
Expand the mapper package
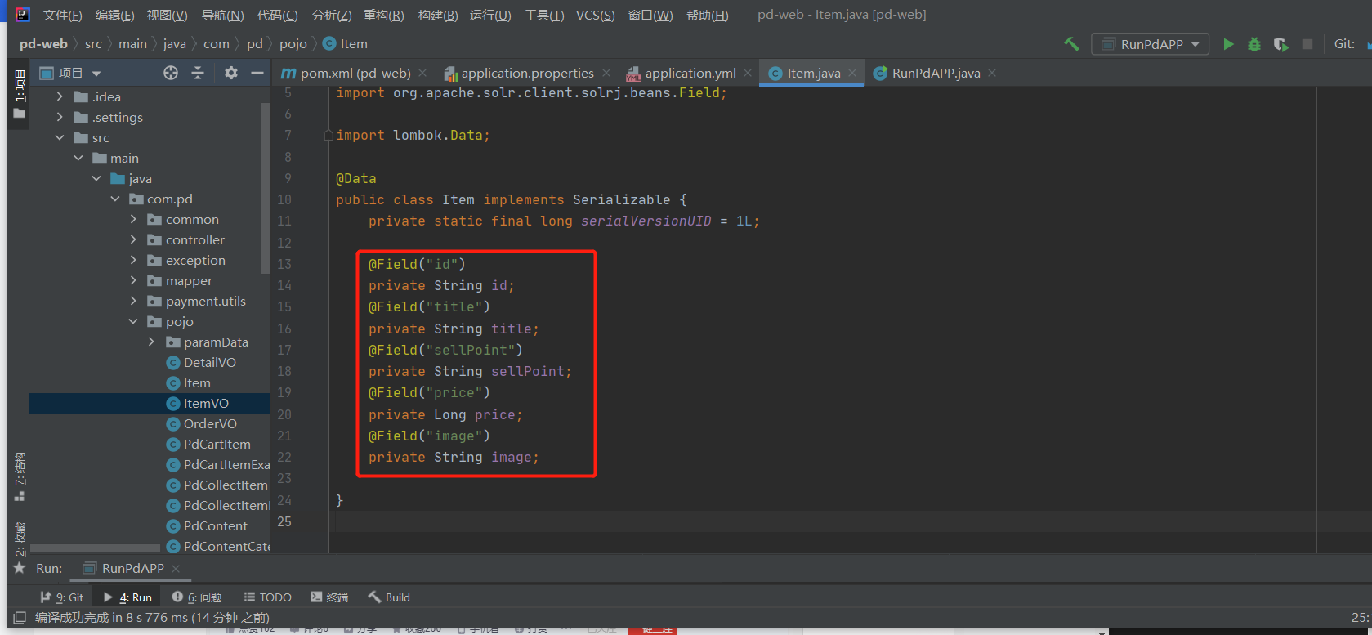point(133,280)
